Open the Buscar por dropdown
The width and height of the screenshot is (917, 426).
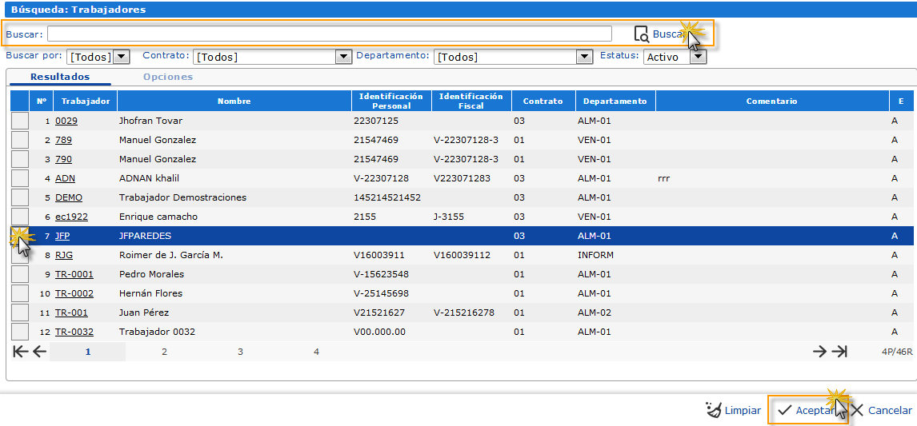tap(121, 57)
